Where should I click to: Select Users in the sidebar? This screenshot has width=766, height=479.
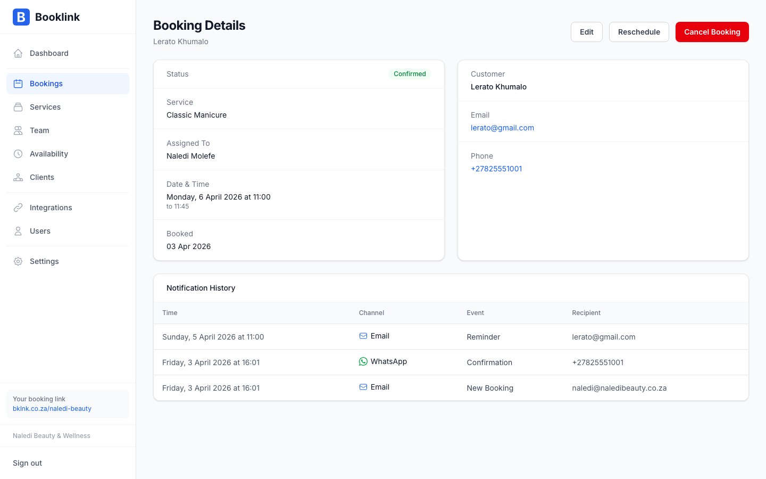point(40,231)
